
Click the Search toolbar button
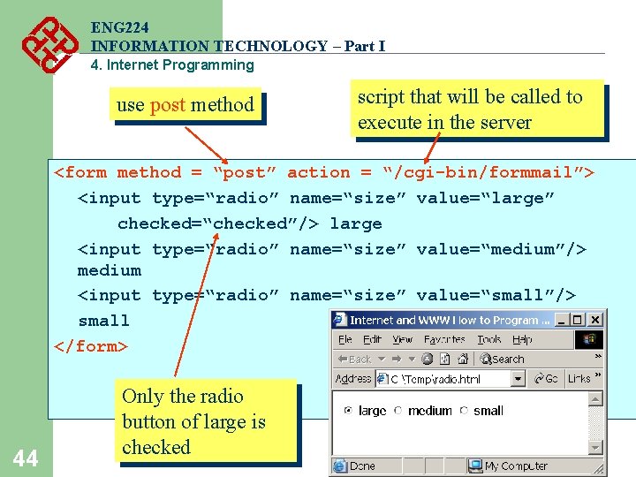click(502, 359)
